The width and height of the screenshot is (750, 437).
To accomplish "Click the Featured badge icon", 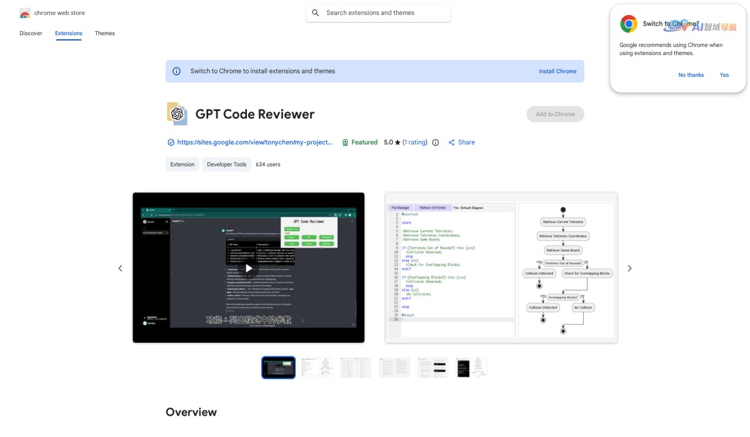I will (x=346, y=142).
